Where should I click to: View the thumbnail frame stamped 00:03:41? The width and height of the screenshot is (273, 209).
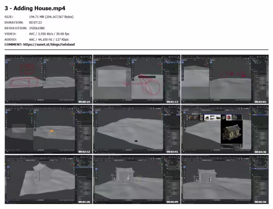pyautogui.click(x=136, y=129)
